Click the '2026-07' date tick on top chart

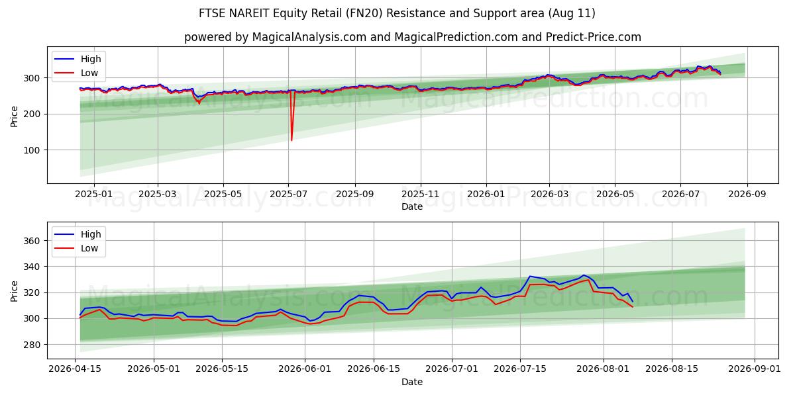(680, 195)
